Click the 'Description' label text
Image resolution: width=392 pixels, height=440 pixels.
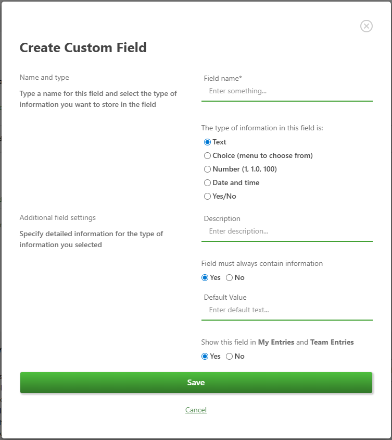click(222, 219)
